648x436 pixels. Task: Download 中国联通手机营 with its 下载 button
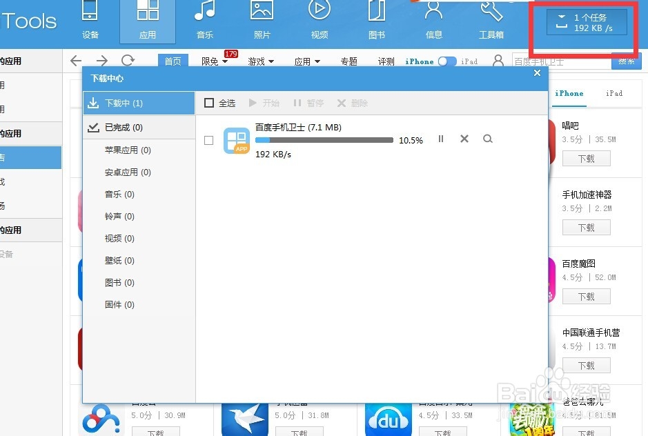click(x=586, y=366)
